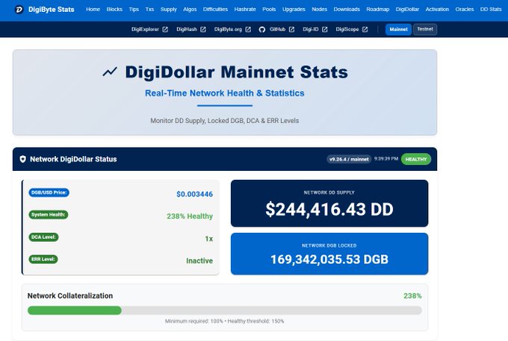Go to the Tips page
508x341 pixels.
pos(134,10)
